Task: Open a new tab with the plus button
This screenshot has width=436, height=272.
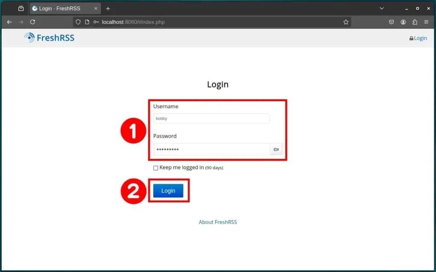Action: 108,8
